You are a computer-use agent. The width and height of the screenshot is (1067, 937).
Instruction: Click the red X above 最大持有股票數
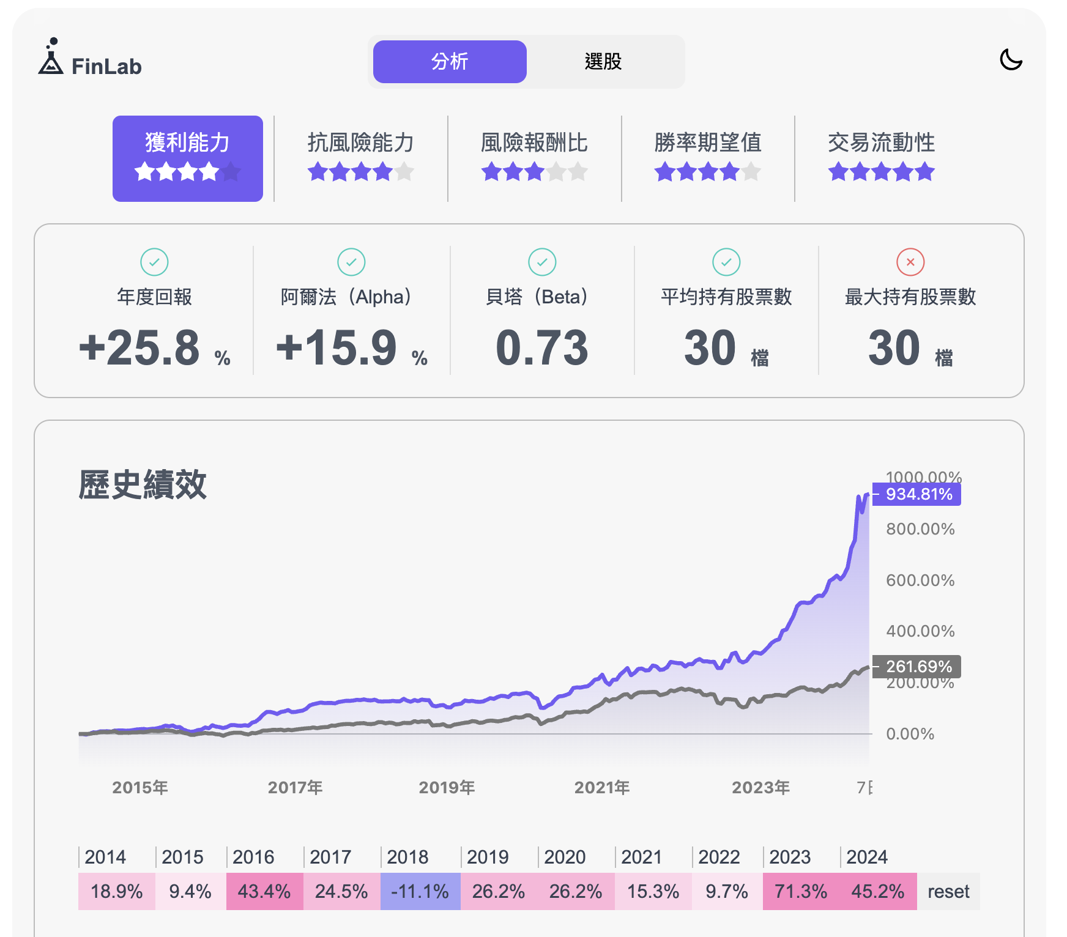[x=910, y=261]
